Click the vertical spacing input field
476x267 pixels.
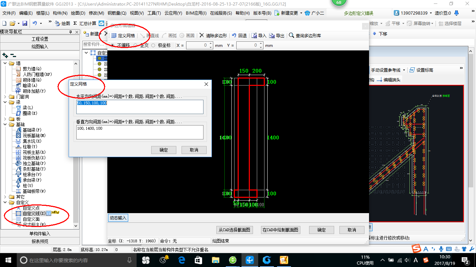pyautogui.click(x=140, y=132)
